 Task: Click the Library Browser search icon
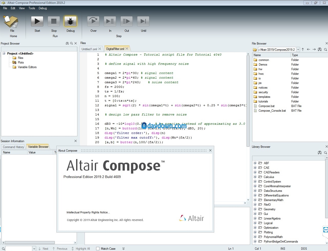tap(325, 153)
